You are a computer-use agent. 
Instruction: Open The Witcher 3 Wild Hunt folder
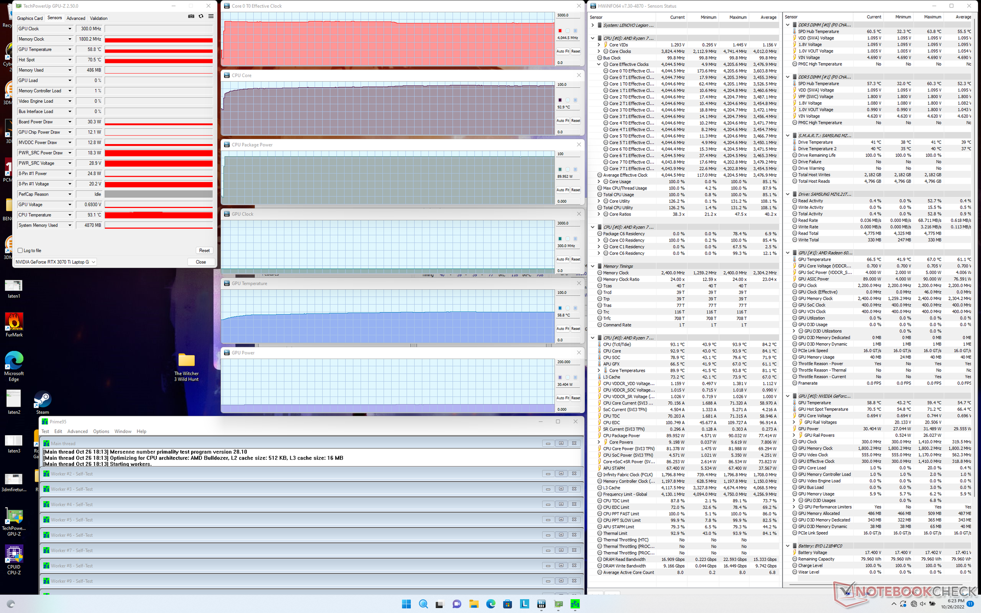tap(186, 367)
